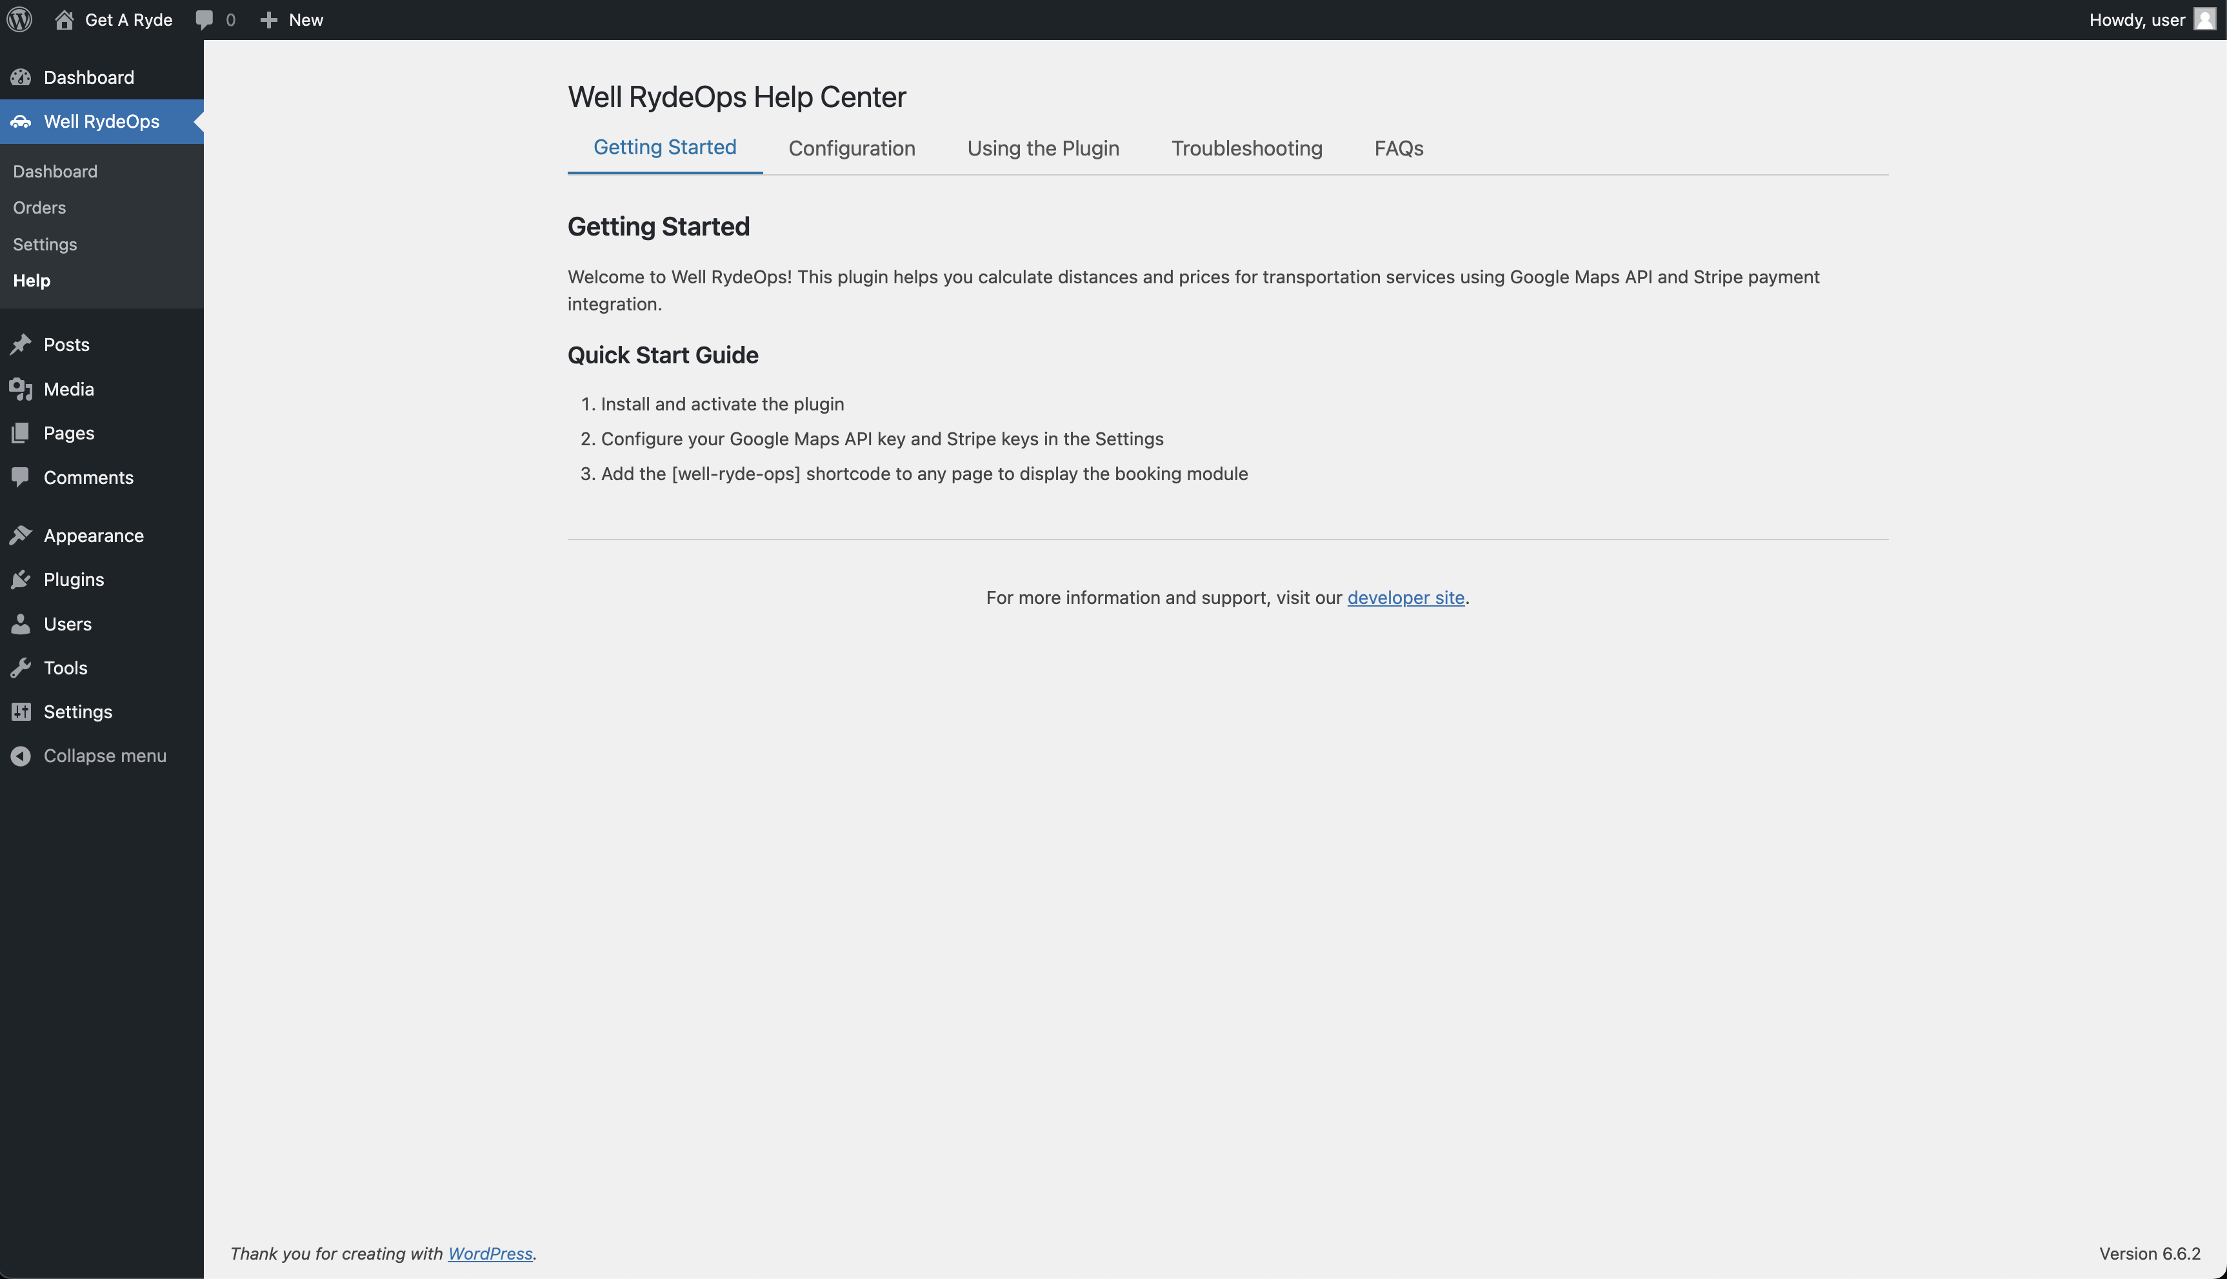Switch to the Configuration tab
The width and height of the screenshot is (2227, 1279).
coord(852,148)
